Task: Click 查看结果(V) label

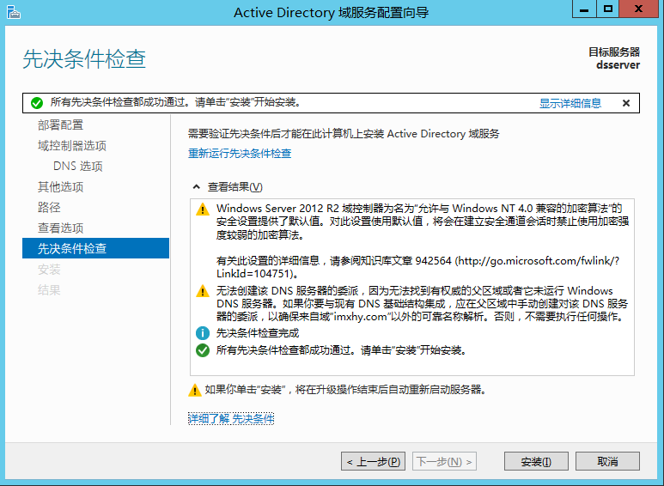Action: coord(235,186)
